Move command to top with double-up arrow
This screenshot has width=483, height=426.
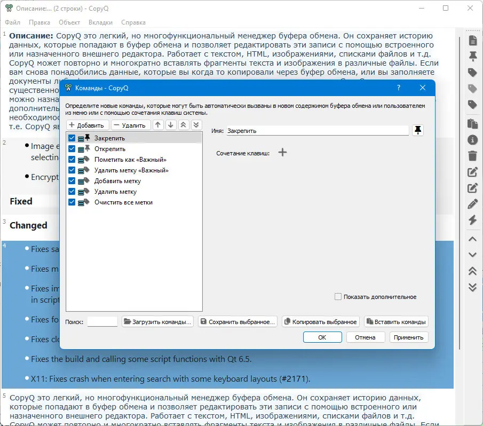184,125
